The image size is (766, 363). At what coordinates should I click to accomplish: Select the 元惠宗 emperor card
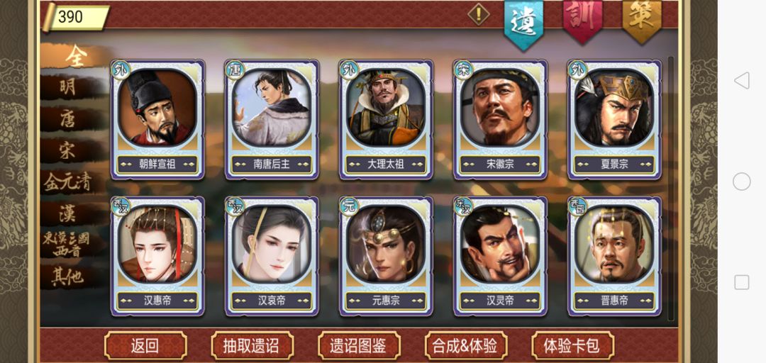(386, 256)
